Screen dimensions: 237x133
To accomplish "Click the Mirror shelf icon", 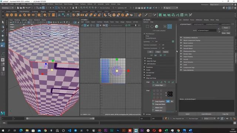I will pyautogui.click(x=82, y=15).
